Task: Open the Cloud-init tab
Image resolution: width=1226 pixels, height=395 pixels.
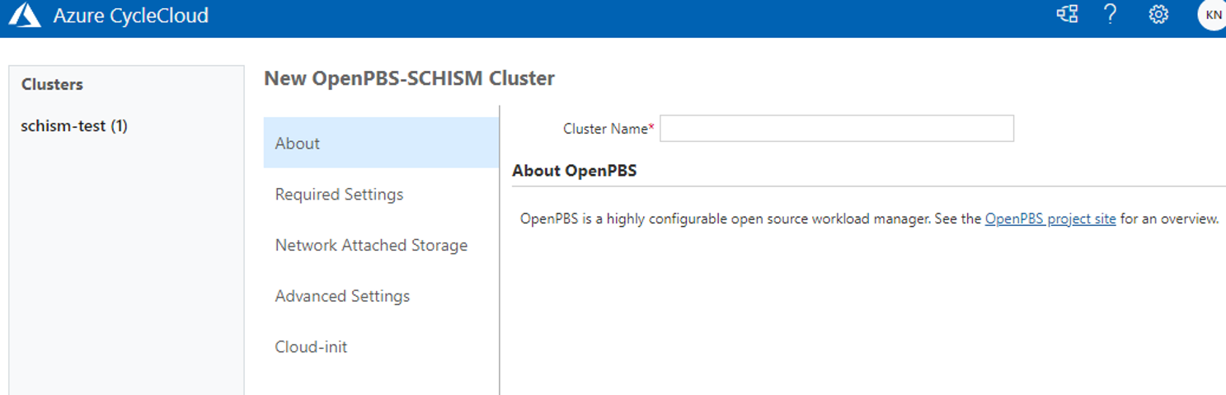Action: point(381,347)
